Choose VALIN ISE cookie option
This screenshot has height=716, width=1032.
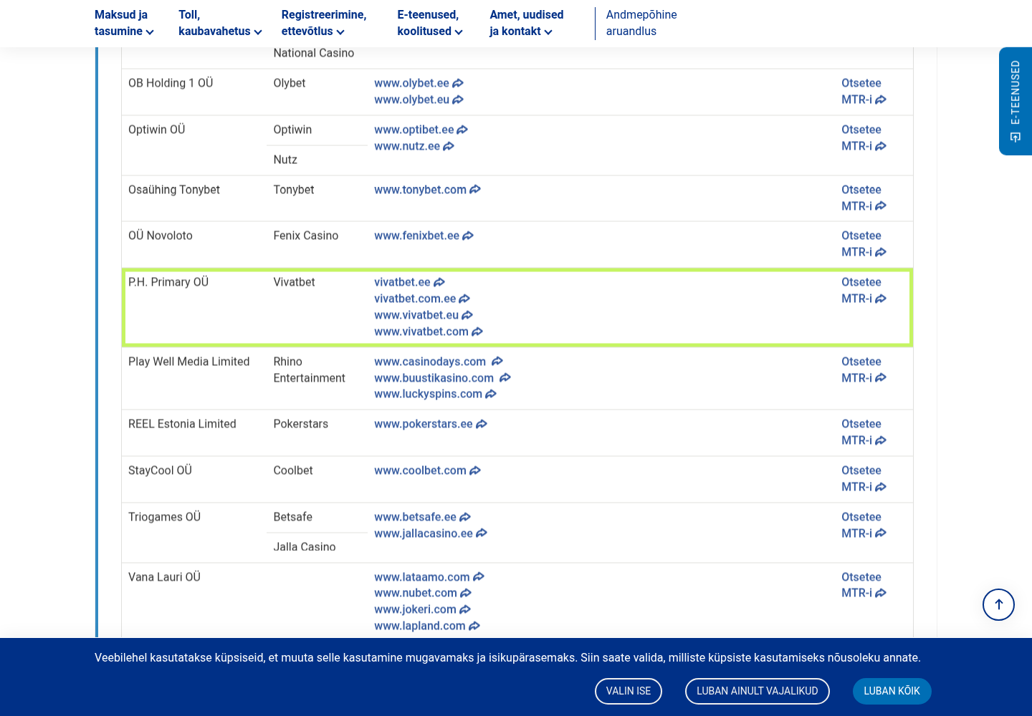[x=629, y=691]
